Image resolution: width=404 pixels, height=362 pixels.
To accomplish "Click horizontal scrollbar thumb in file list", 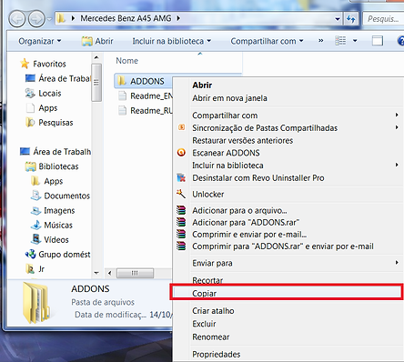I will 135,273.
